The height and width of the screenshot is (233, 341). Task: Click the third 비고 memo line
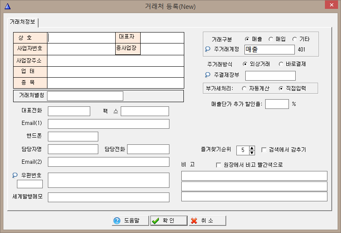coord(254,197)
